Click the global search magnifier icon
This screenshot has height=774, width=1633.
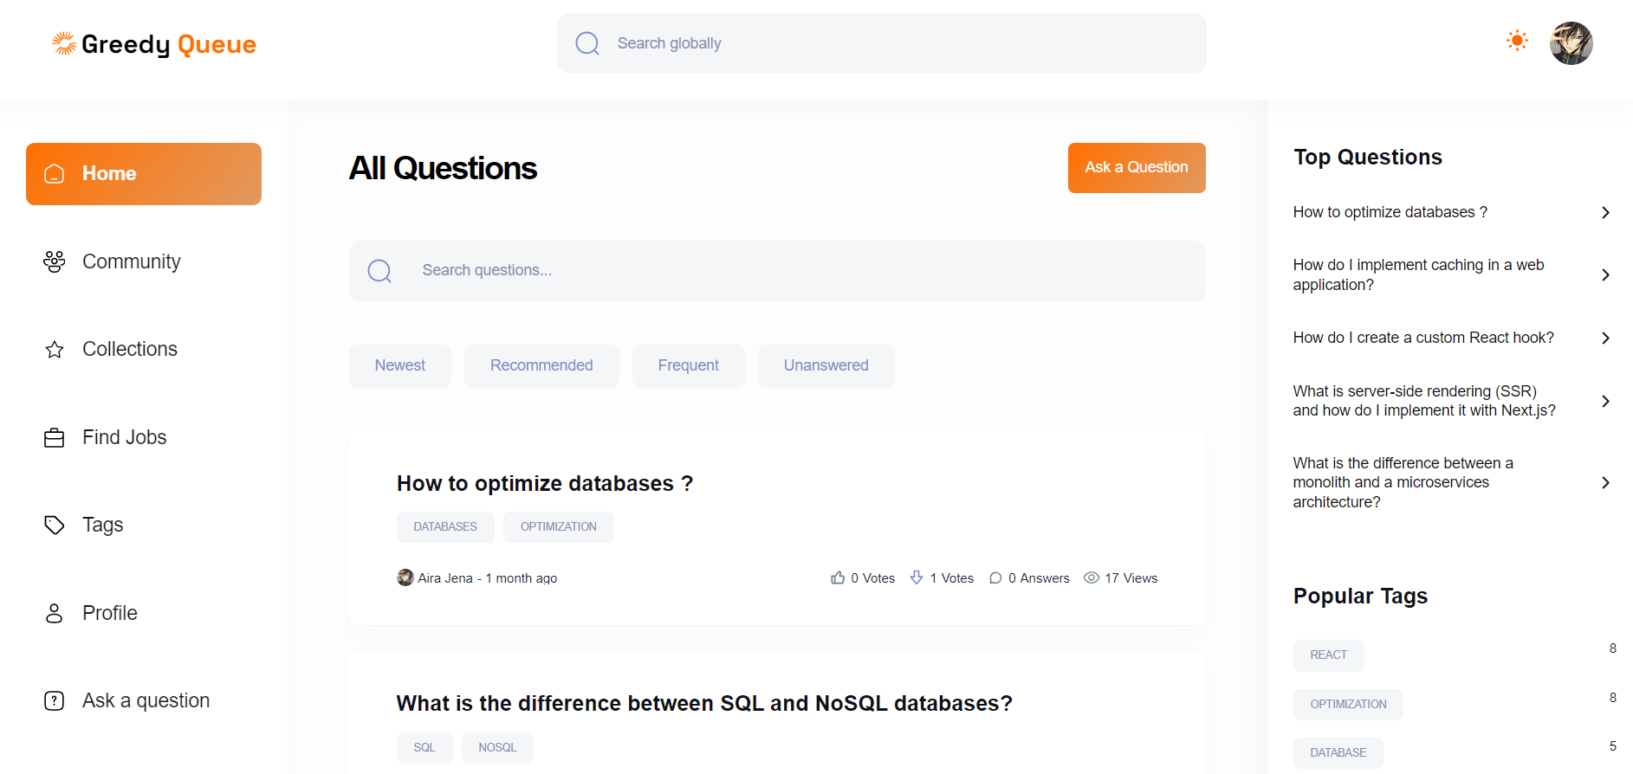pos(587,43)
